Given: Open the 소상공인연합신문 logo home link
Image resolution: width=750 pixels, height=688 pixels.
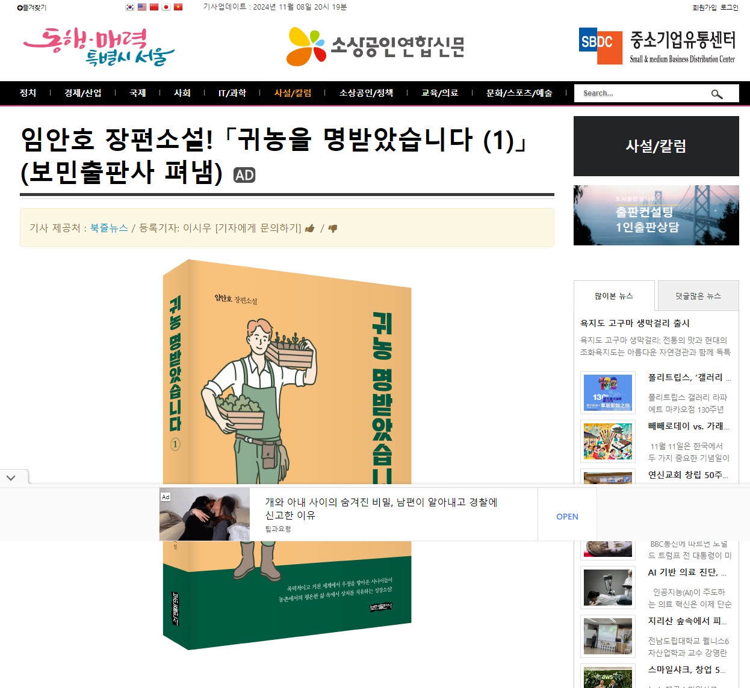Looking at the screenshot, I should [x=376, y=46].
